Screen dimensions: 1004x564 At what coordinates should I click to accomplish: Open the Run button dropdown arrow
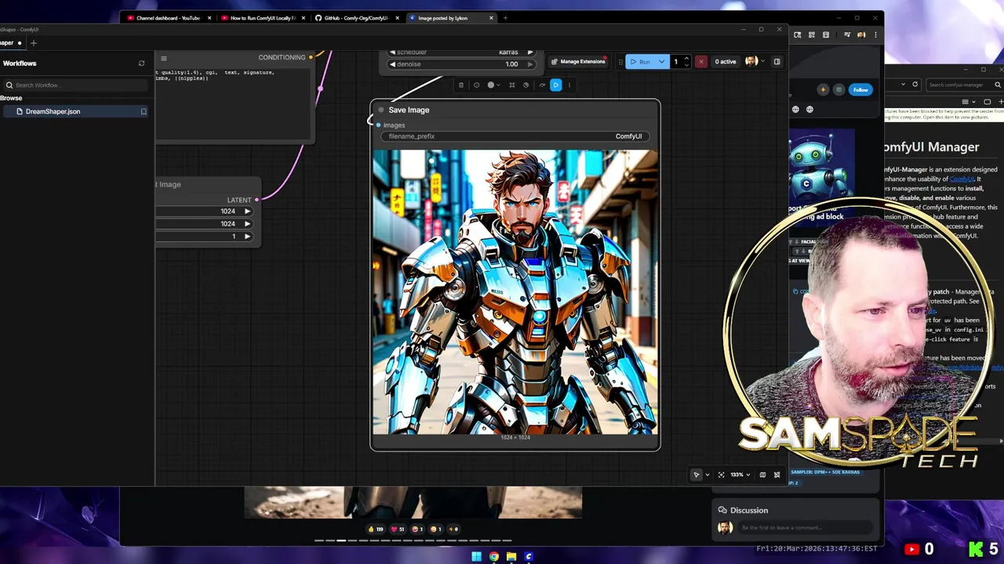coord(662,62)
